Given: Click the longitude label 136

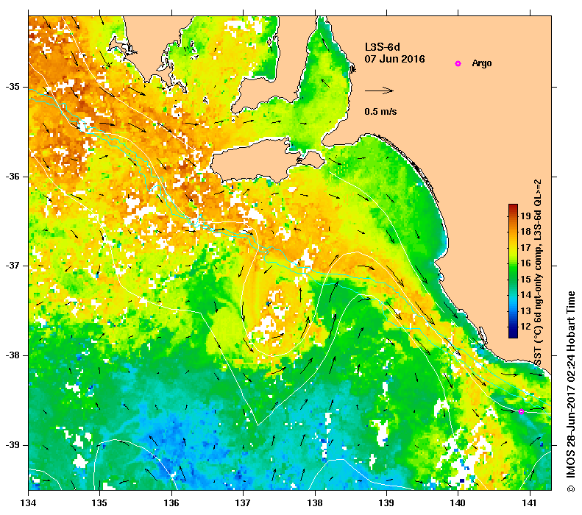Looking at the screenshot, I should [171, 503].
